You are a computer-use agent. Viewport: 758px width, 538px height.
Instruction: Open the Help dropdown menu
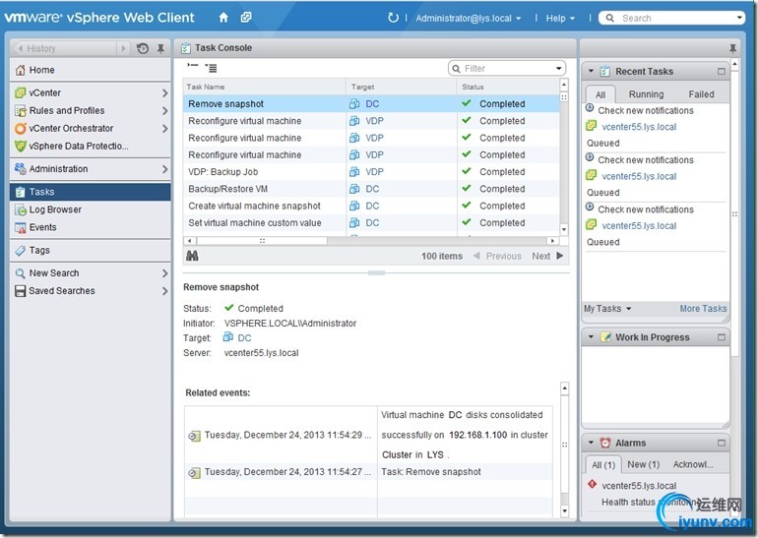(x=560, y=19)
